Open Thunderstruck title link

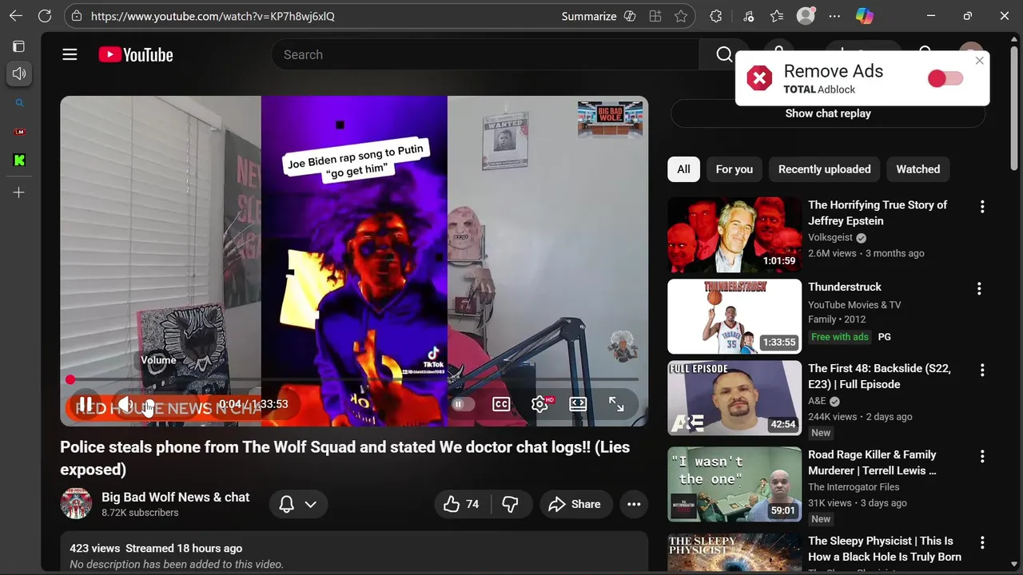[x=845, y=287]
